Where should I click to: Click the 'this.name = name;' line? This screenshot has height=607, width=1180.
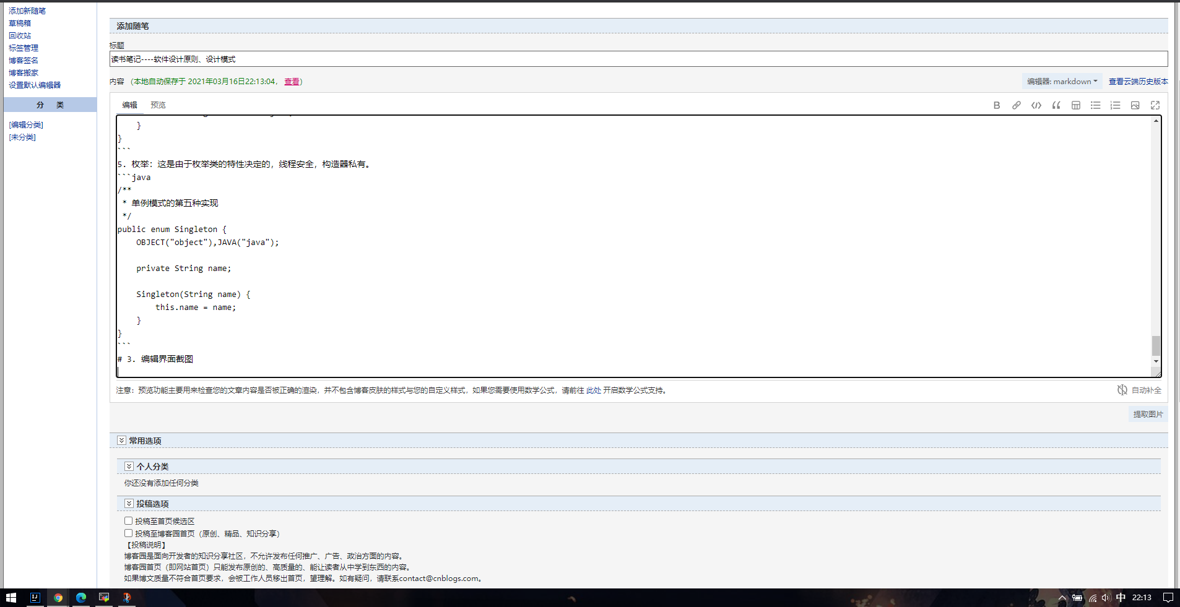(196, 308)
